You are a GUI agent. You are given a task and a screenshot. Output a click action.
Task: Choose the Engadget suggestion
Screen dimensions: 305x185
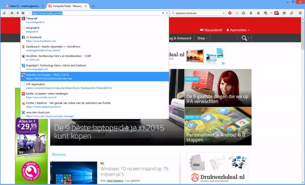95,67
